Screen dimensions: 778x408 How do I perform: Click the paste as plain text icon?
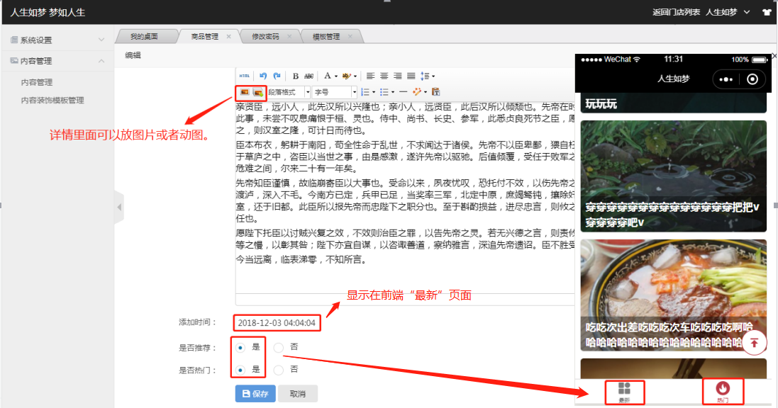coord(435,92)
